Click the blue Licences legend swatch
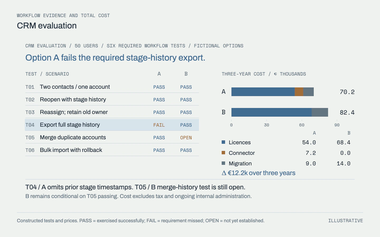 (x=224, y=142)
